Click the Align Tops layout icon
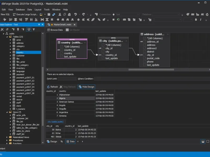Screen dimensions: 210x157 coord(27,20)
